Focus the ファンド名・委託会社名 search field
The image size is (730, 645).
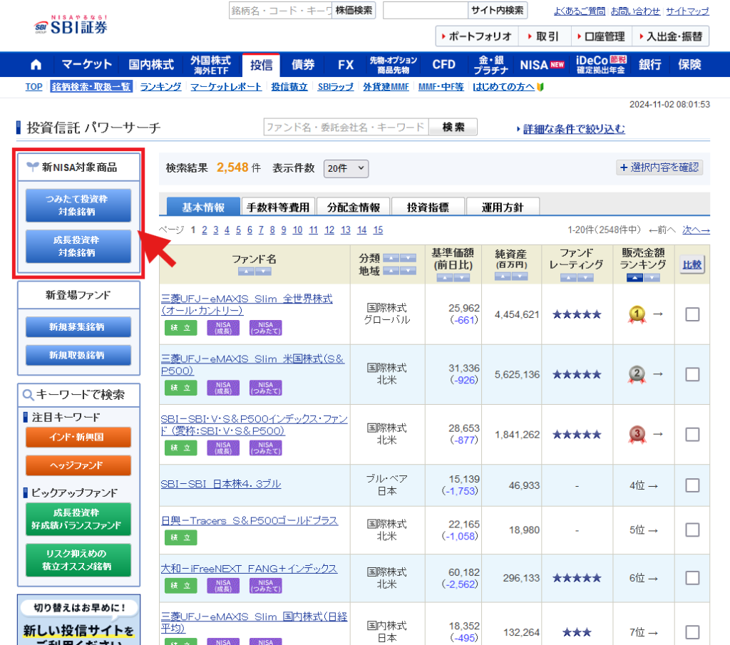pos(346,127)
